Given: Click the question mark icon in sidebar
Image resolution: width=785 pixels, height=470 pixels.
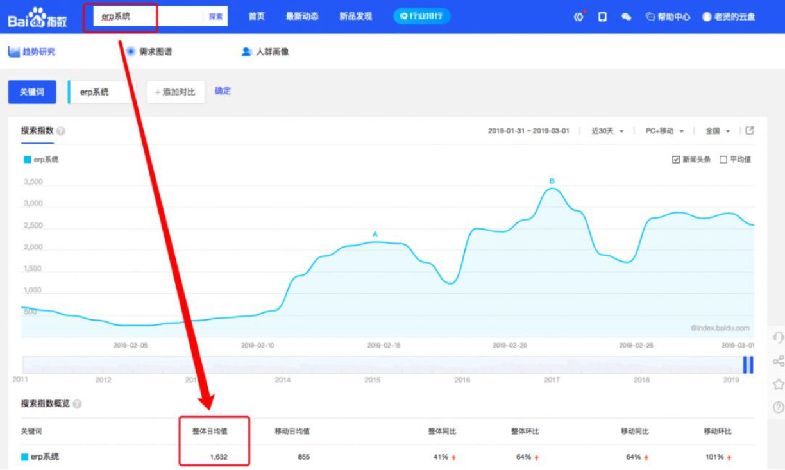Looking at the screenshot, I should pyautogui.click(x=778, y=407).
